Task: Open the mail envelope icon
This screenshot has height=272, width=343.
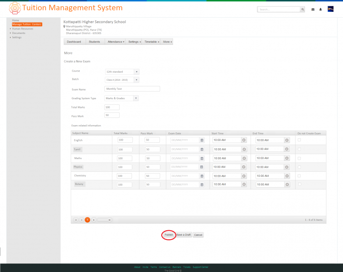Action: [313, 10]
